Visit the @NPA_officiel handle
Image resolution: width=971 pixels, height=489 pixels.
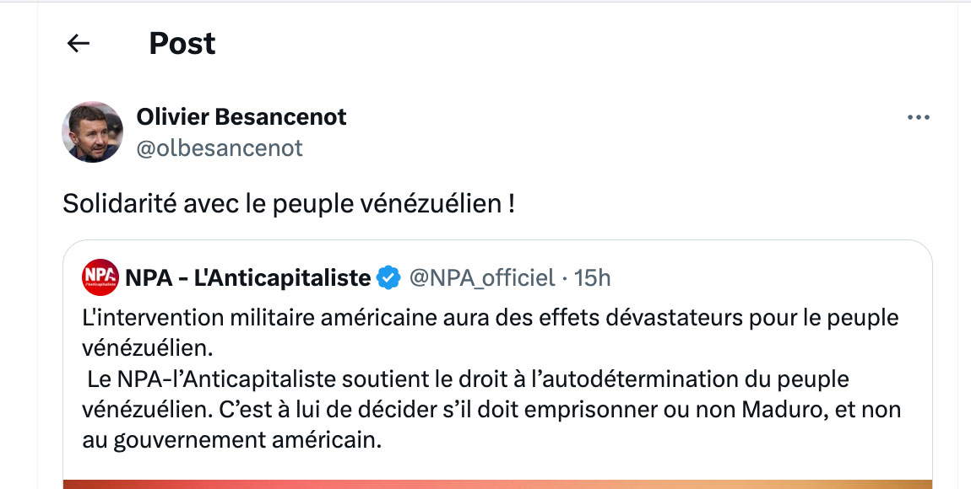(x=482, y=277)
